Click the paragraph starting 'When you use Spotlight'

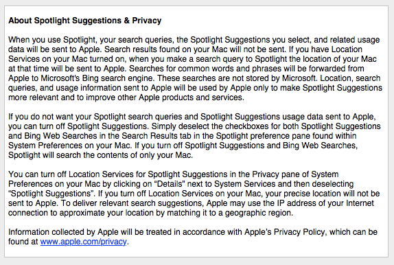click(x=195, y=69)
